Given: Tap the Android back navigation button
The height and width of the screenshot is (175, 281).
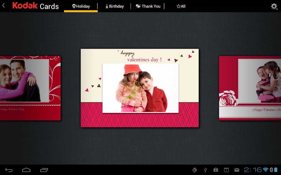Looking at the screenshot, I should [9, 170].
